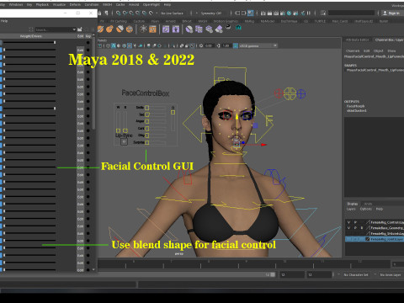Click the first clapperboard render icon

(x=263, y=13)
